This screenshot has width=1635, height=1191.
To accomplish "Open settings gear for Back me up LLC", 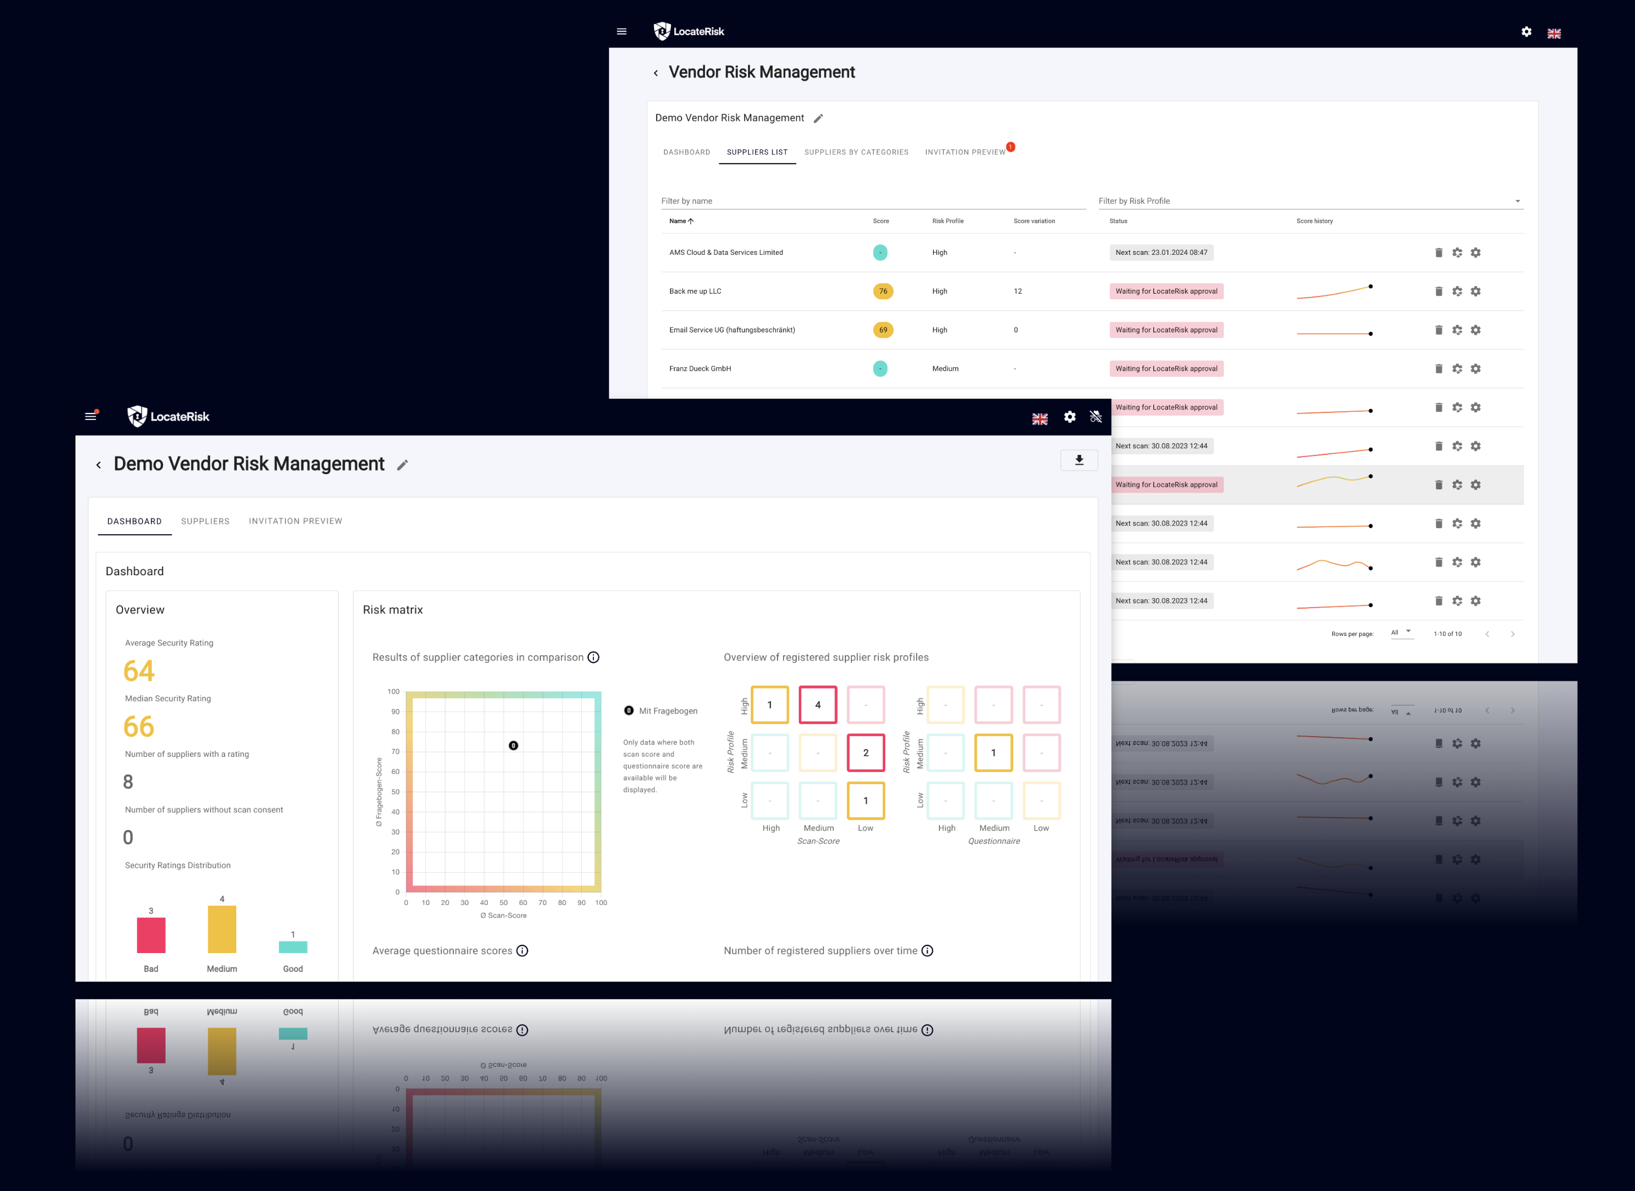I will (1476, 291).
